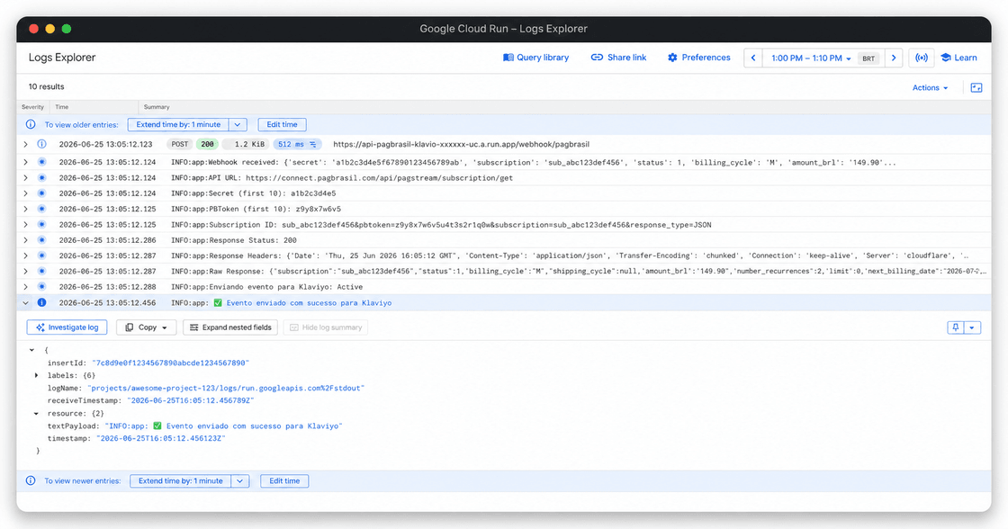Expand the Secret (first 10) log row
1008x529 pixels.
[x=26, y=193]
